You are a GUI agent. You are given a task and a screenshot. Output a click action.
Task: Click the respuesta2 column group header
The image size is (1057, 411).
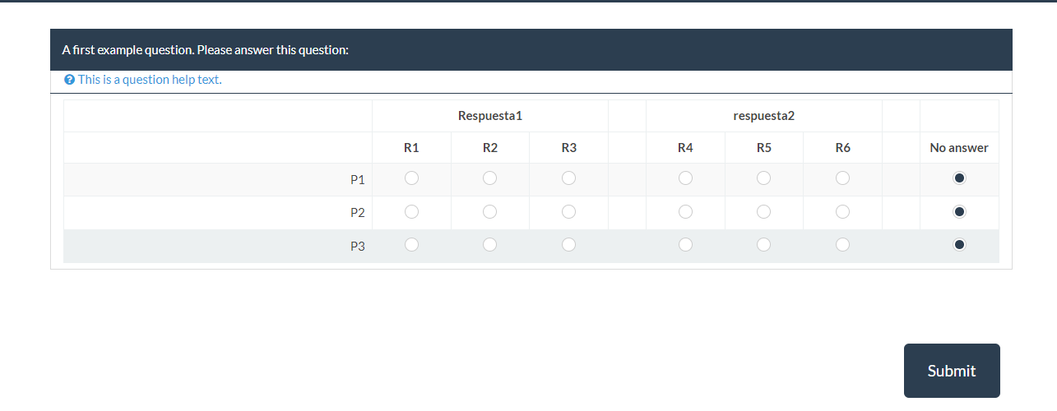coord(763,116)
